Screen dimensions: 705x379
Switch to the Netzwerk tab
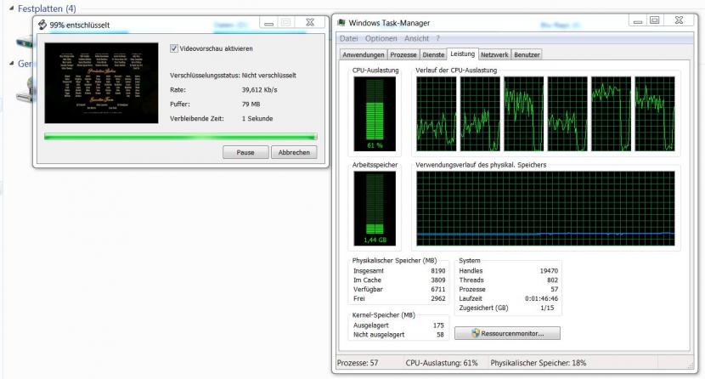[x=494, y=54]
